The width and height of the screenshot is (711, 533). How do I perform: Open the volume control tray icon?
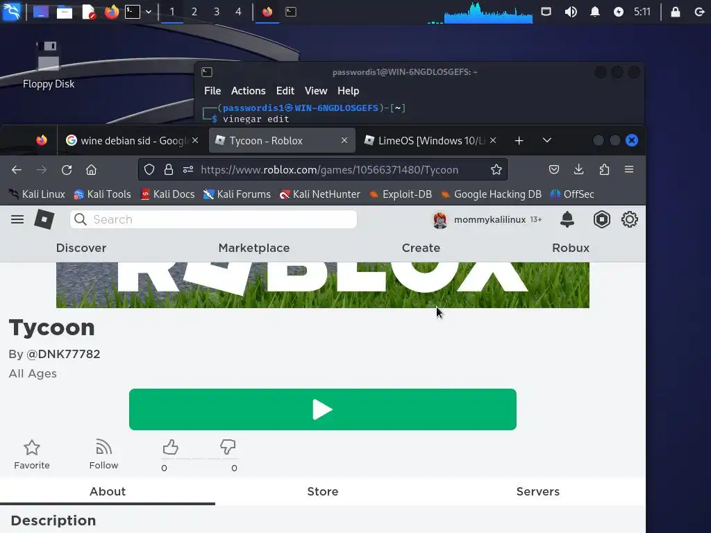pyautogui.click(x=571, y=12)
